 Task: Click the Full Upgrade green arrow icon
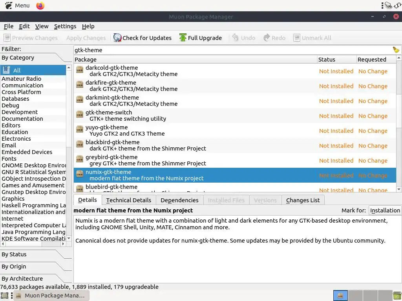183,38
